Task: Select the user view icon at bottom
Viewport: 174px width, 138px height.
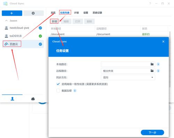Action: click(x=13, y=99)
